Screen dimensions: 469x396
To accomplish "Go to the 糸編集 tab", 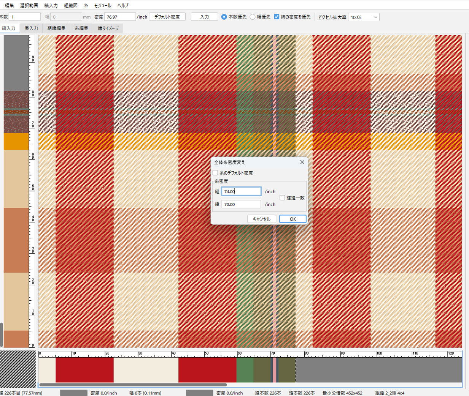I will coord(81,28).
